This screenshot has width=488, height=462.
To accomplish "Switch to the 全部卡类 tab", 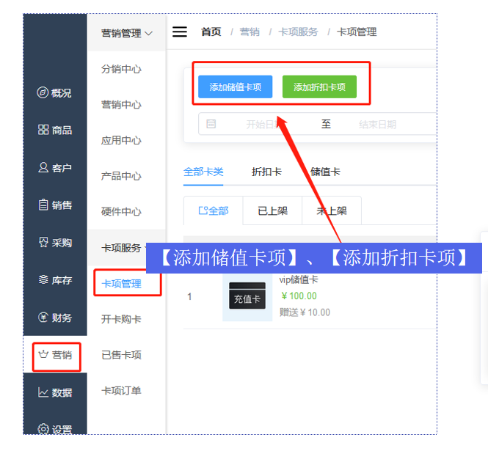I will [203, 172].
